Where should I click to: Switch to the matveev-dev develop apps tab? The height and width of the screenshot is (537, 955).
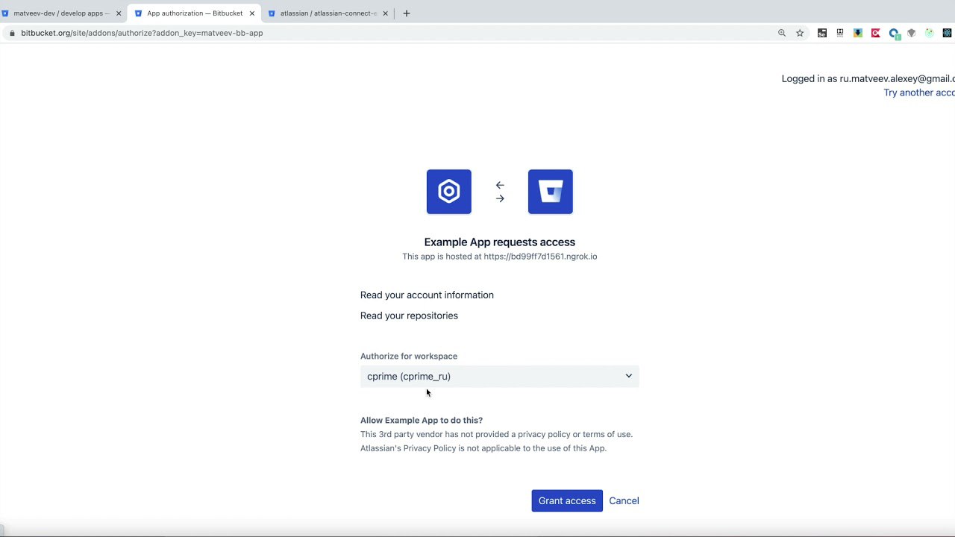pyautogui.click(x=61, y=13)
